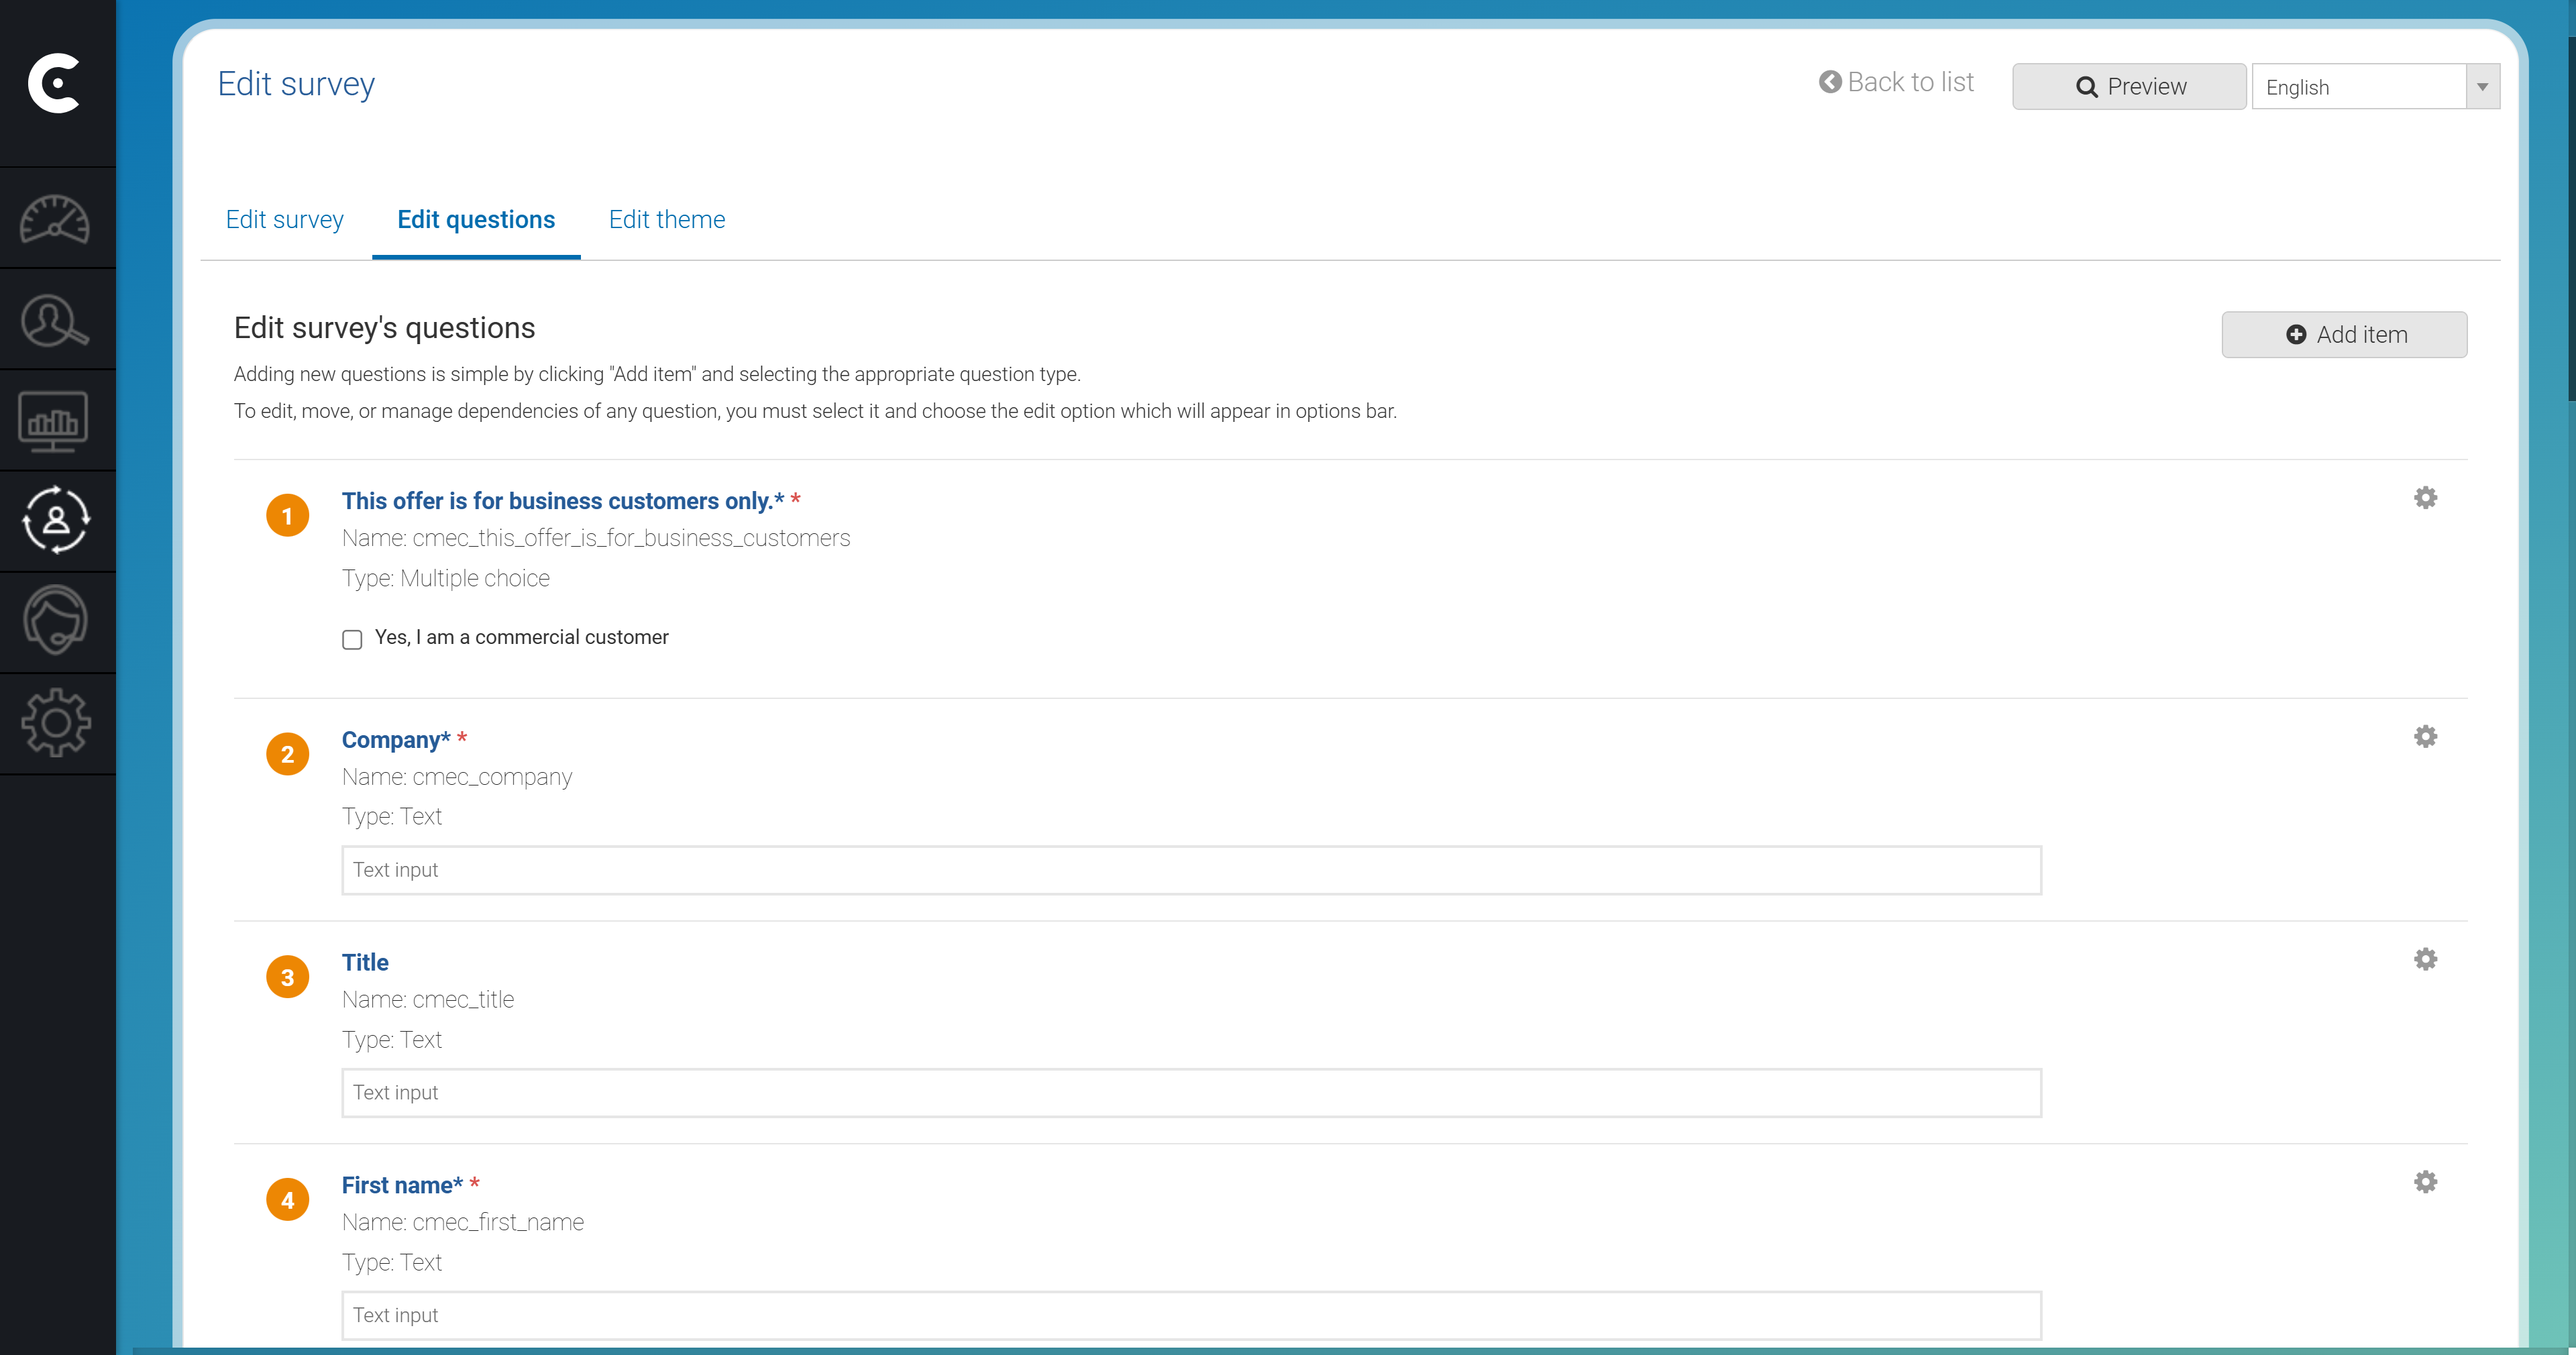
Task: Open the English language dropdown
Action: click(2360, 86)
